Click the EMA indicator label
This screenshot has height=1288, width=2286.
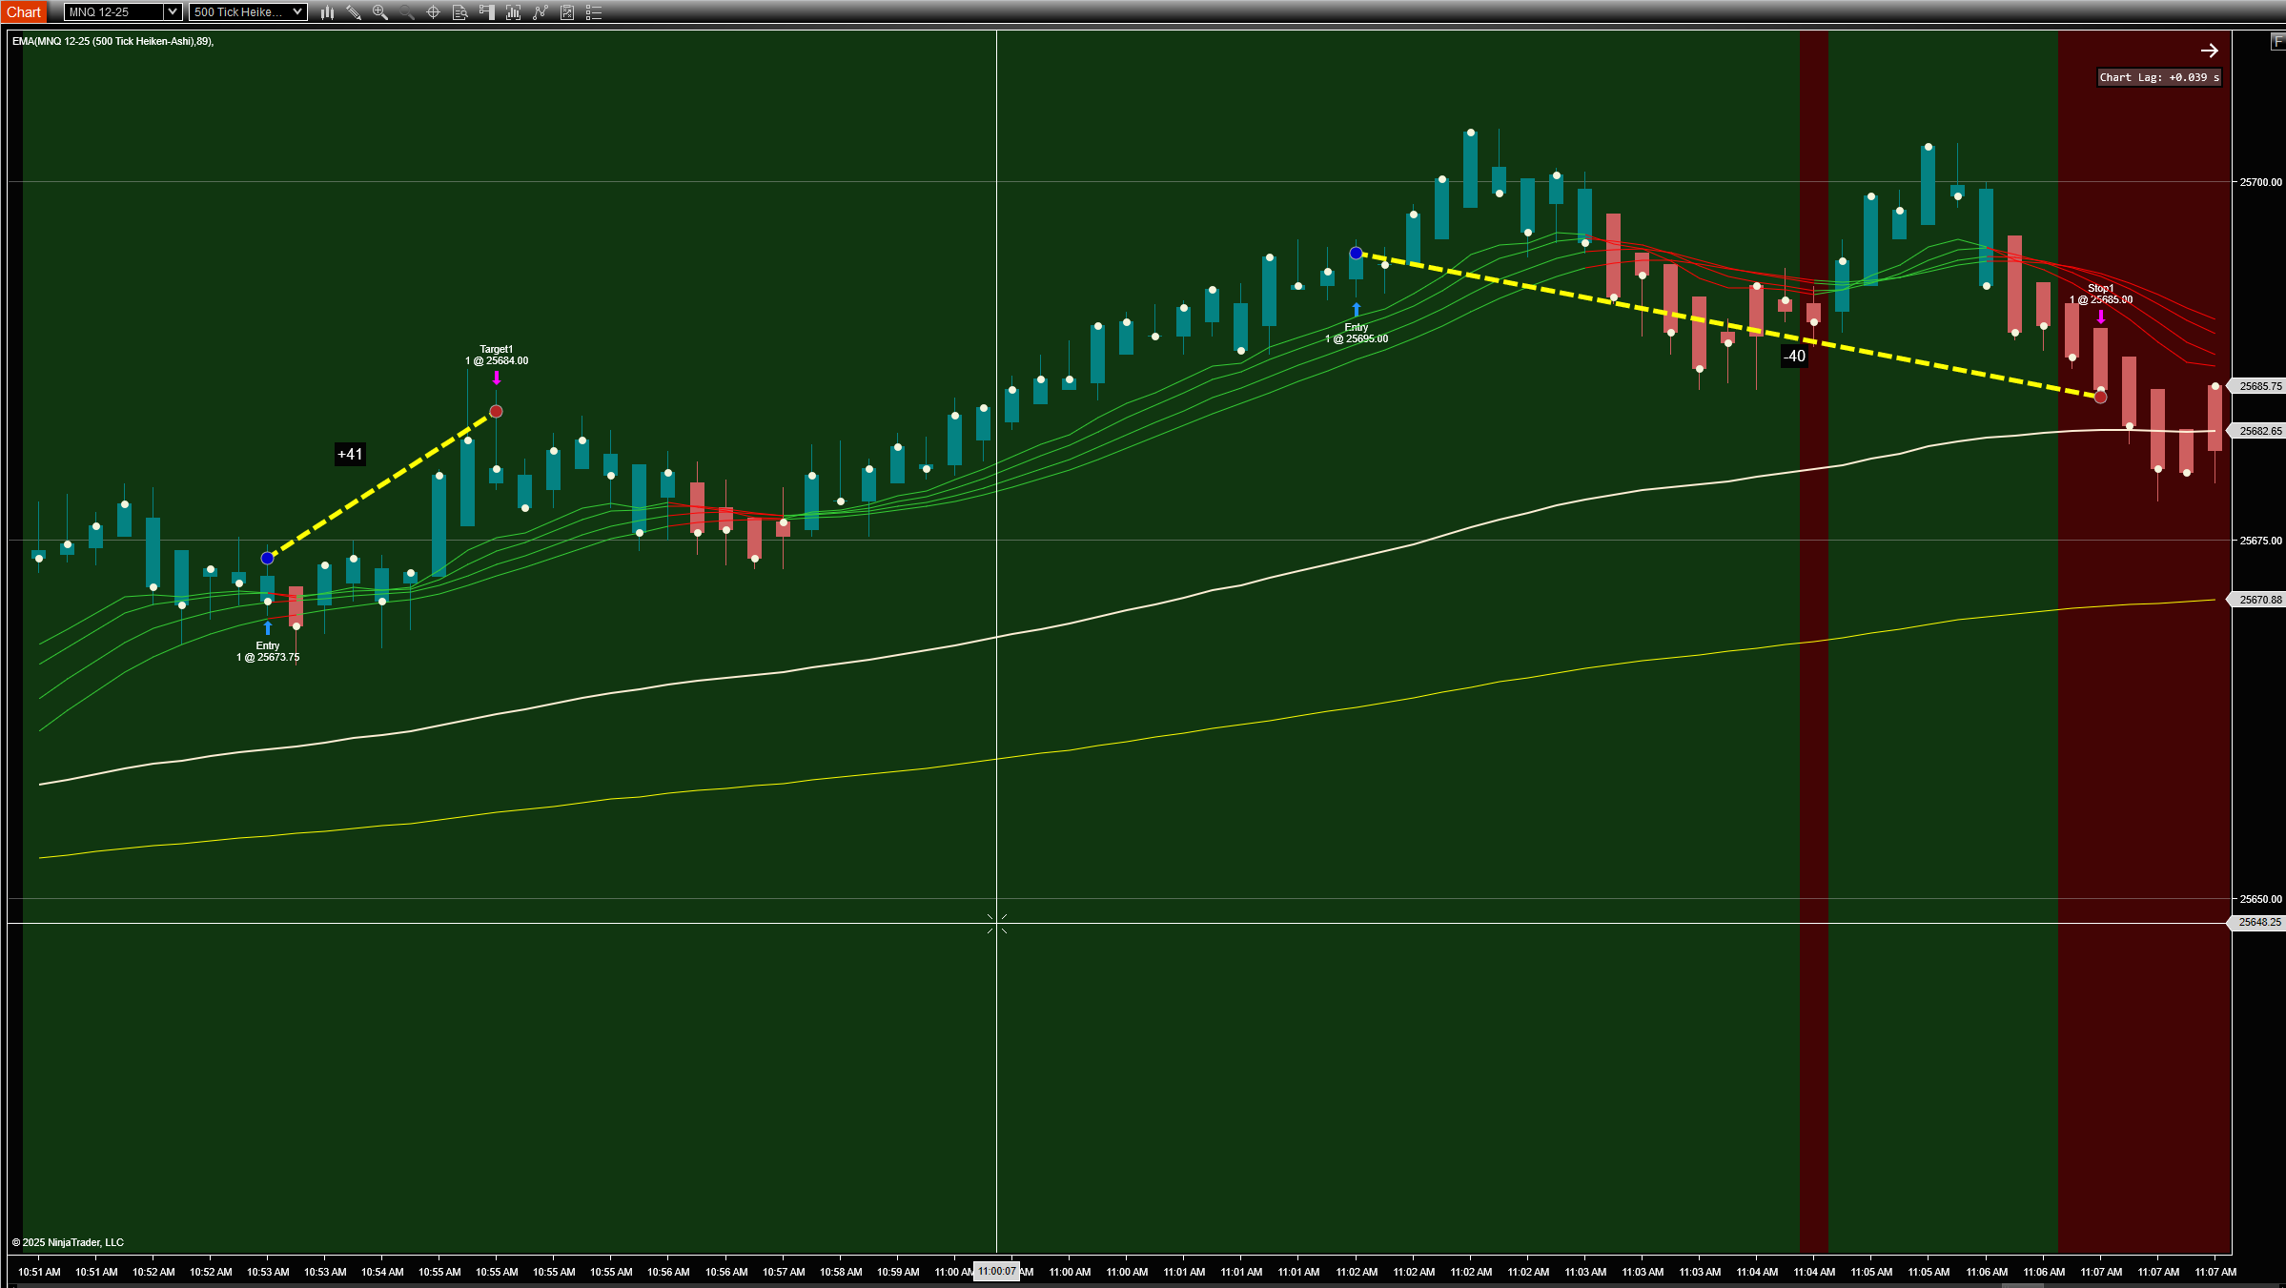coord(112,41)
